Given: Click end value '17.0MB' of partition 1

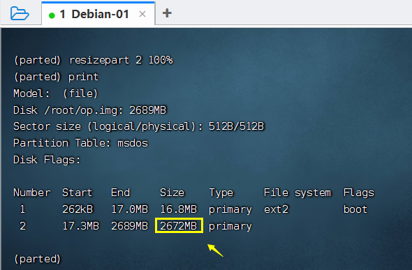Looking at the screenshot, I should tap(130, 209).
